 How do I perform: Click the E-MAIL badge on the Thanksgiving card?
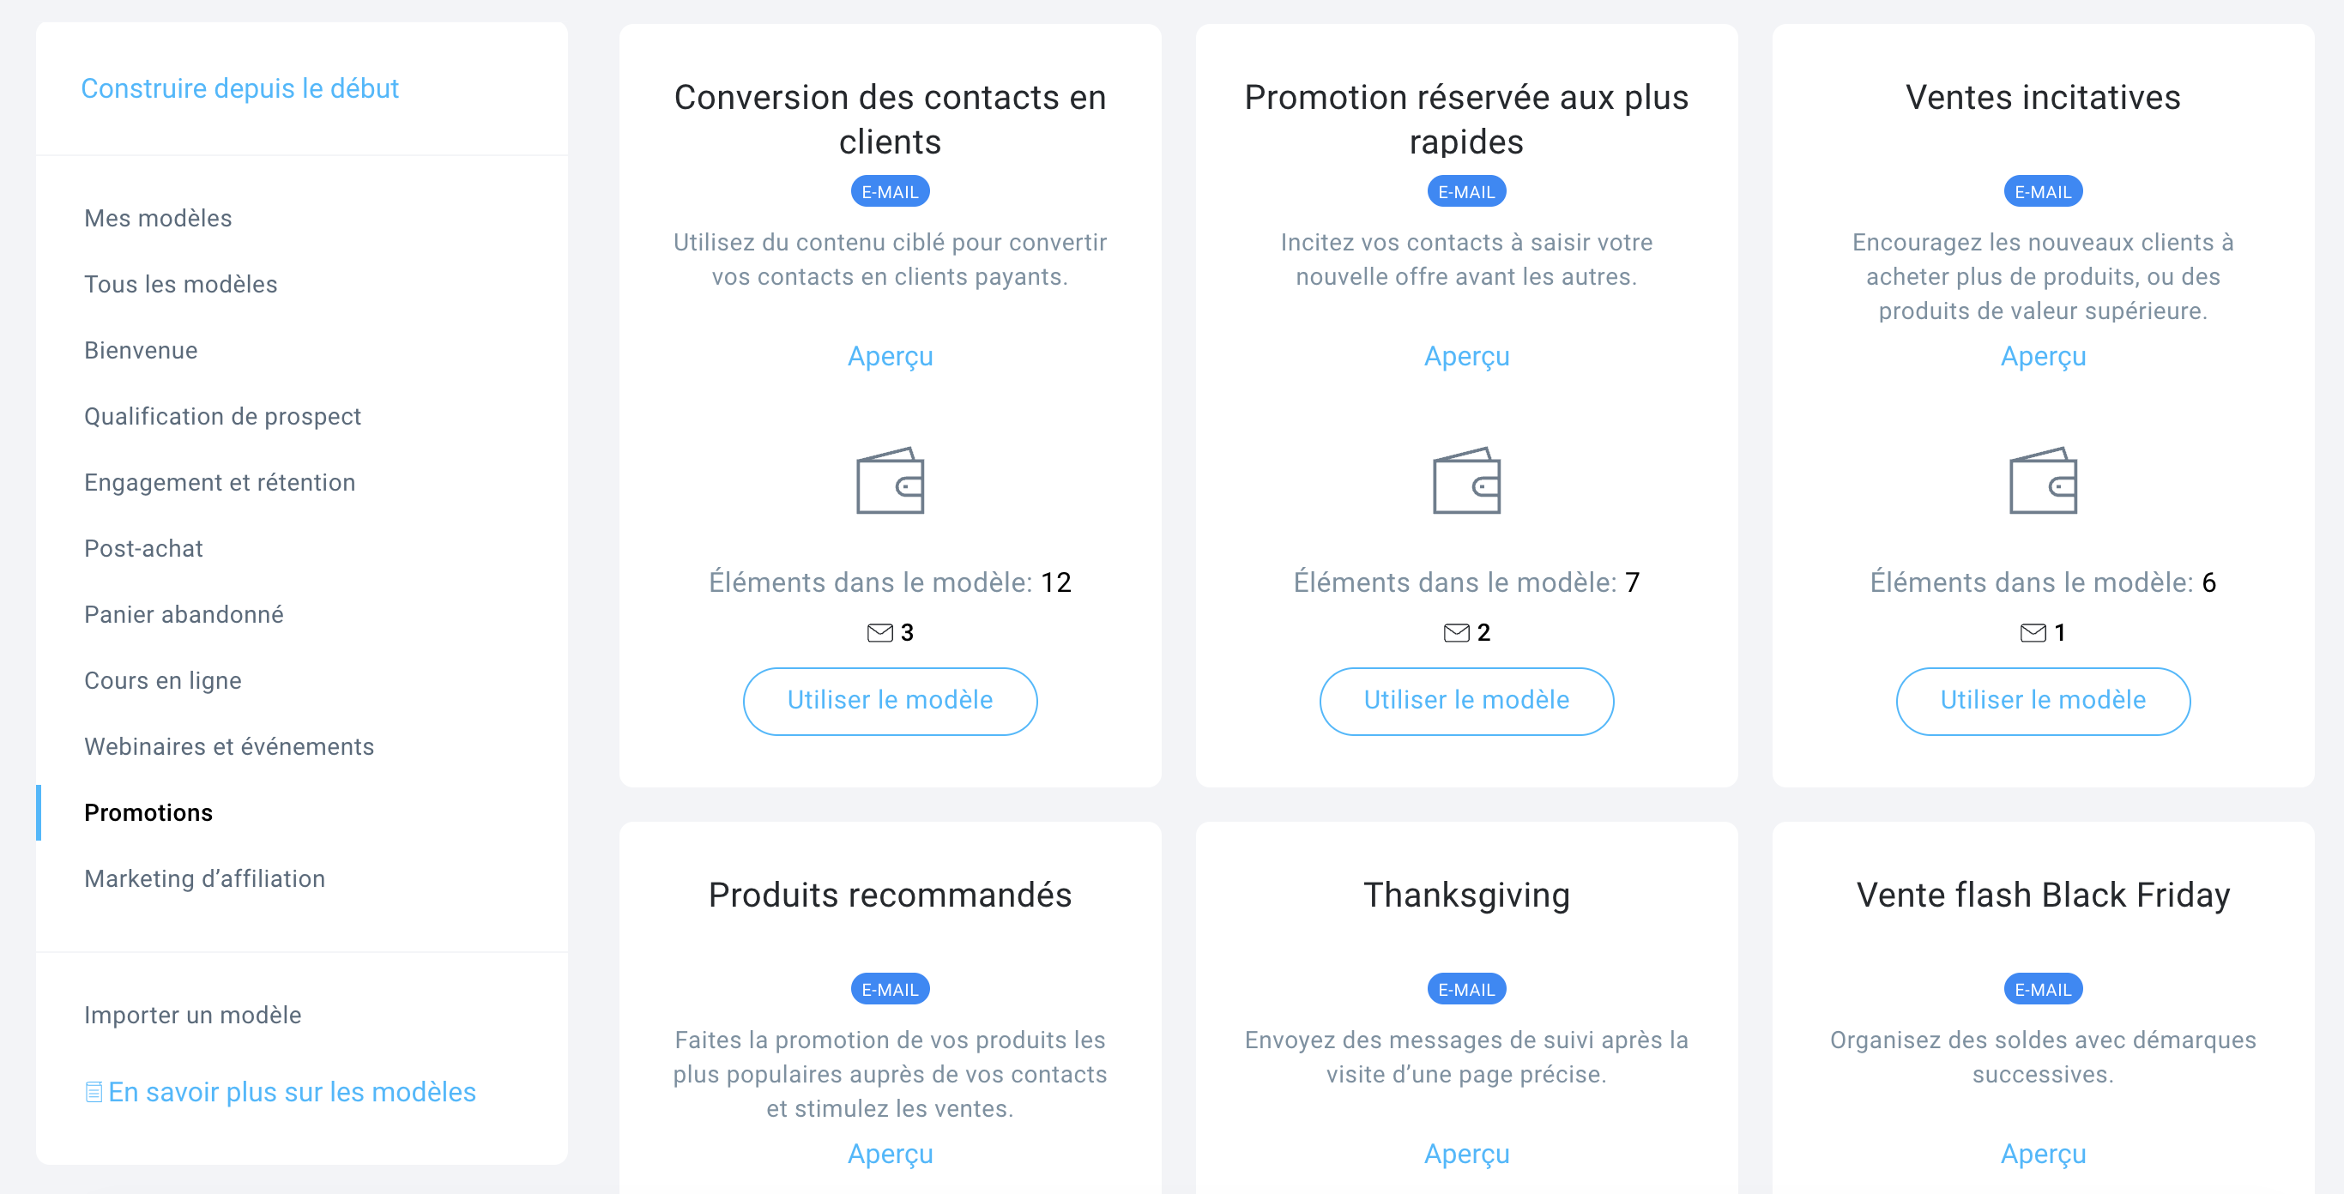[1466, 988]
